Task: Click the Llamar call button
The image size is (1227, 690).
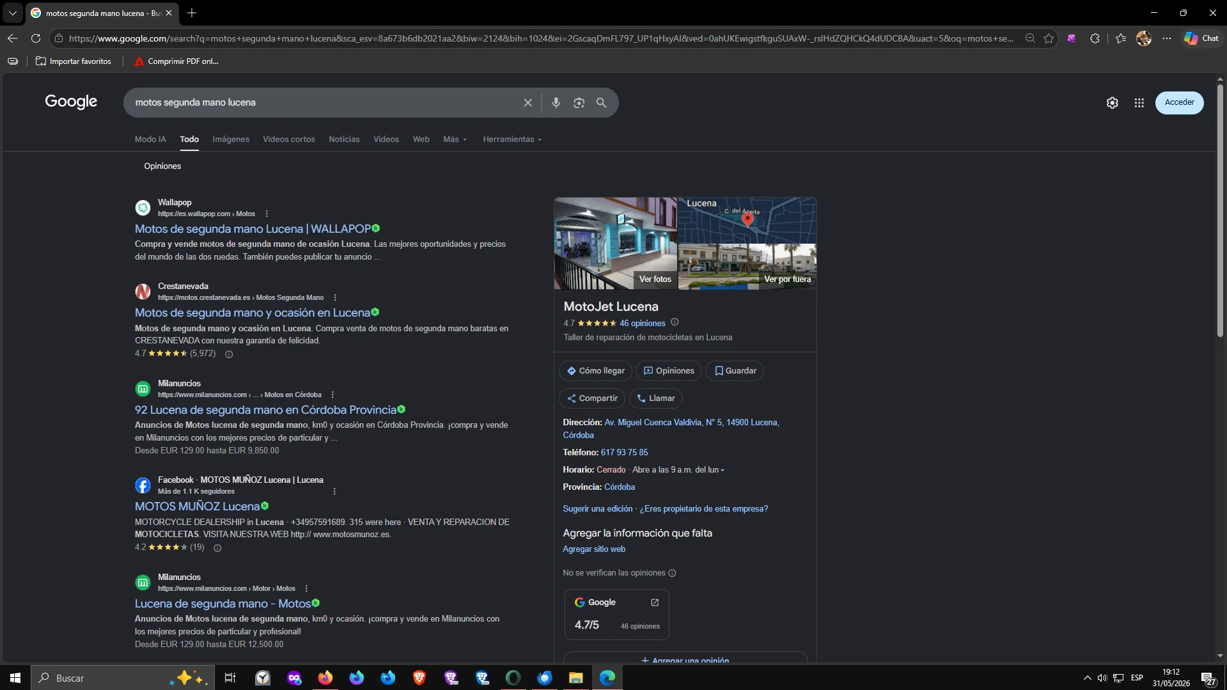Action: (655, 398)
